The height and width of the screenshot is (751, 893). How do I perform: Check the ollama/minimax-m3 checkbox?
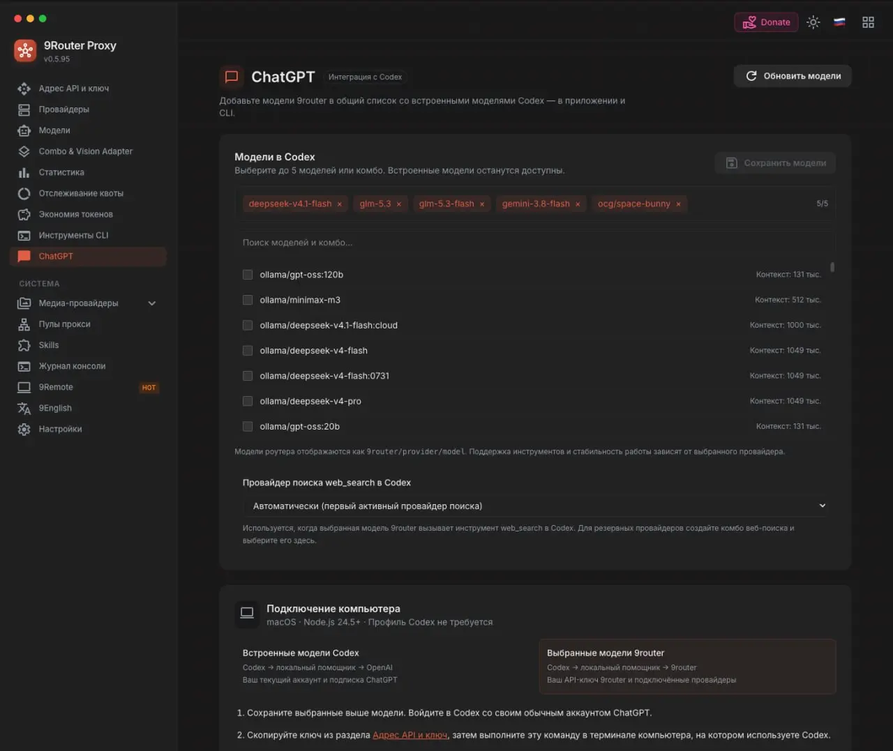click(248, 300)
